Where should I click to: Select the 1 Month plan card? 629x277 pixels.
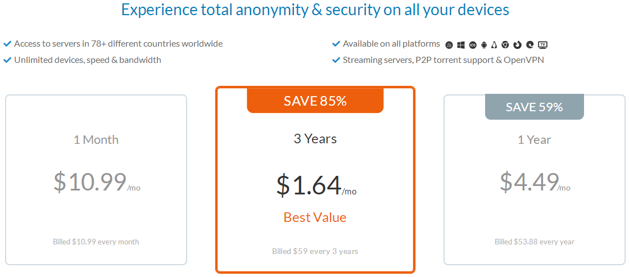click(96, 180)
